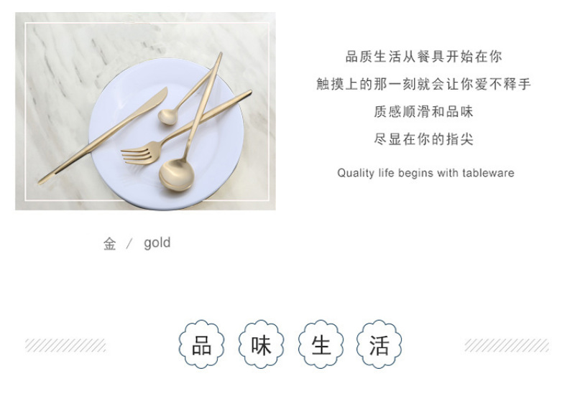Screen dimensions: 575x394
Task: Click the 生 flower badge
Action: click(x=321, y=344)
